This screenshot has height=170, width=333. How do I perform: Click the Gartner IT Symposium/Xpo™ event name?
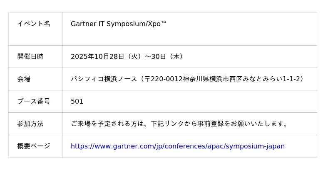118,24
